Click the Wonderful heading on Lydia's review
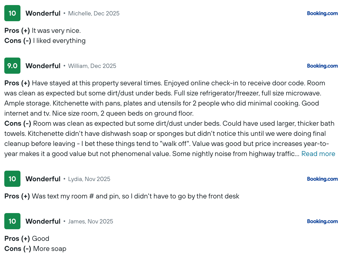The width and height of the screenshot is (344, 258). click(43, 179)
